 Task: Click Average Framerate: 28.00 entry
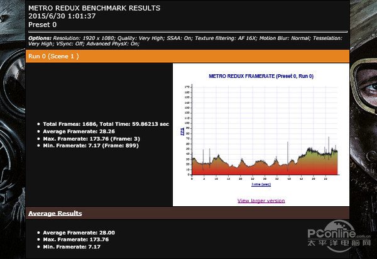(x=79, y=233)
